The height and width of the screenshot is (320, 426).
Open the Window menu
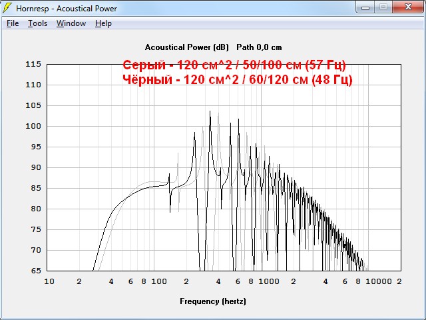click(71, 23)
